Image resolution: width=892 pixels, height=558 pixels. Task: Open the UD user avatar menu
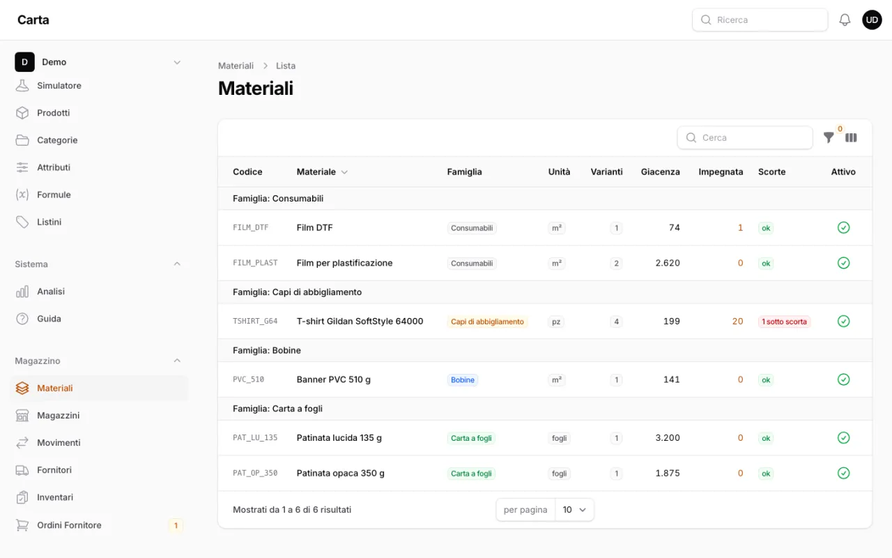pyautogui.click(x=872, y=20)
